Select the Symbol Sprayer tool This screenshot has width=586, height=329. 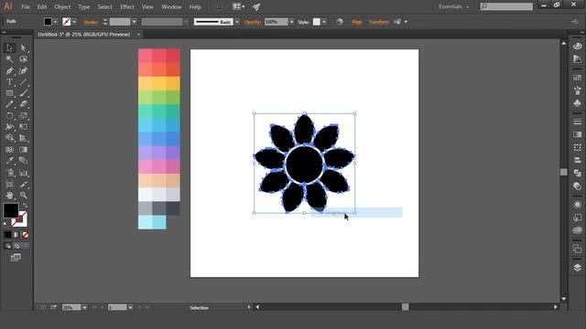click(10, 173)
